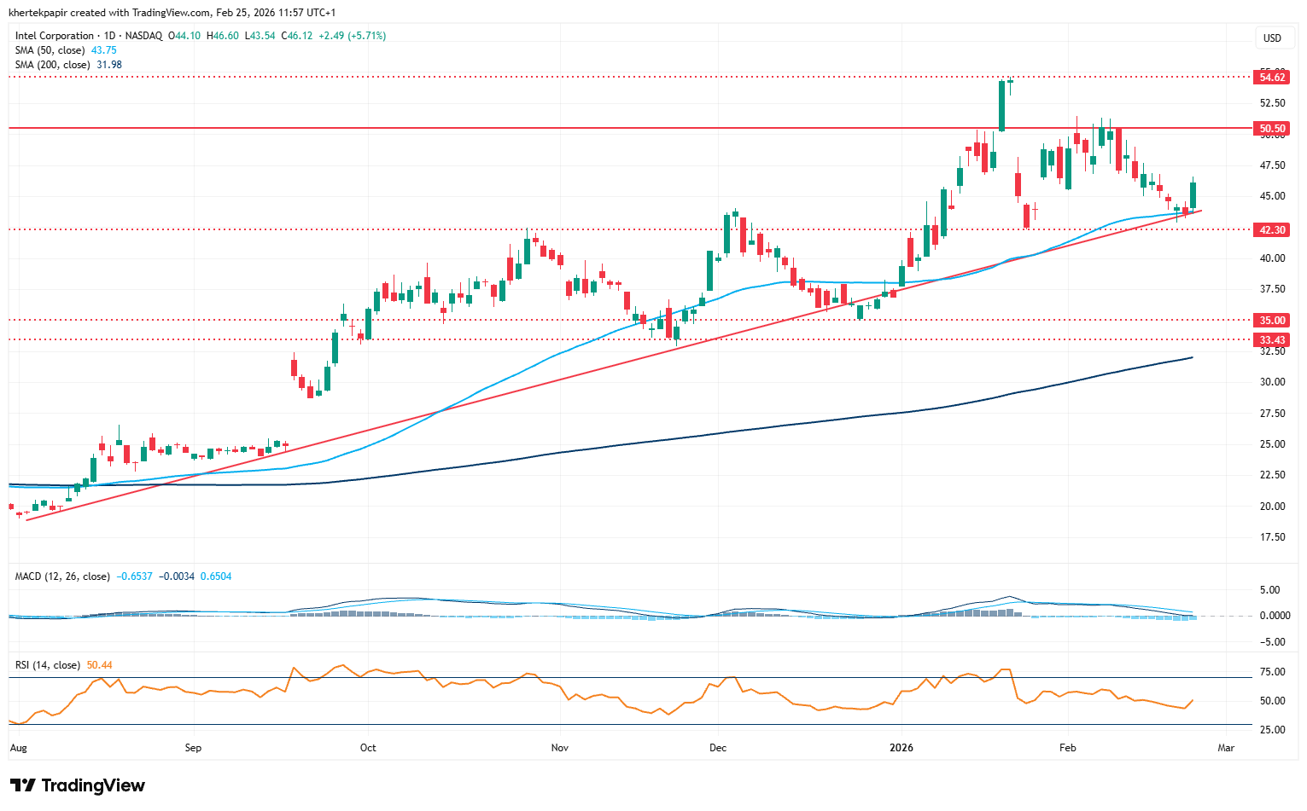Click the orange RSI line's latest point
Viewport: 1307px width, 811px height.
[1192, 700]
